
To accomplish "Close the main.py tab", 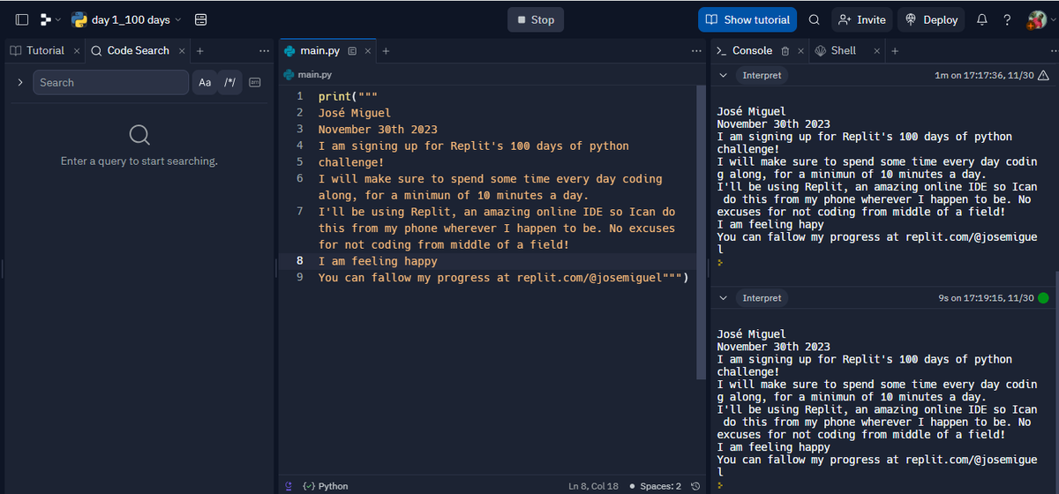I will coord(368,51).
